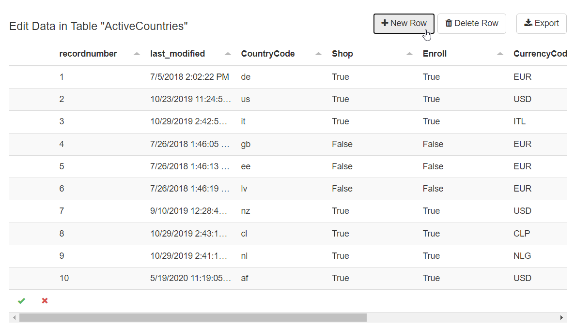
Task: Click the green checkmark save icon
Action: coord(21,301)
